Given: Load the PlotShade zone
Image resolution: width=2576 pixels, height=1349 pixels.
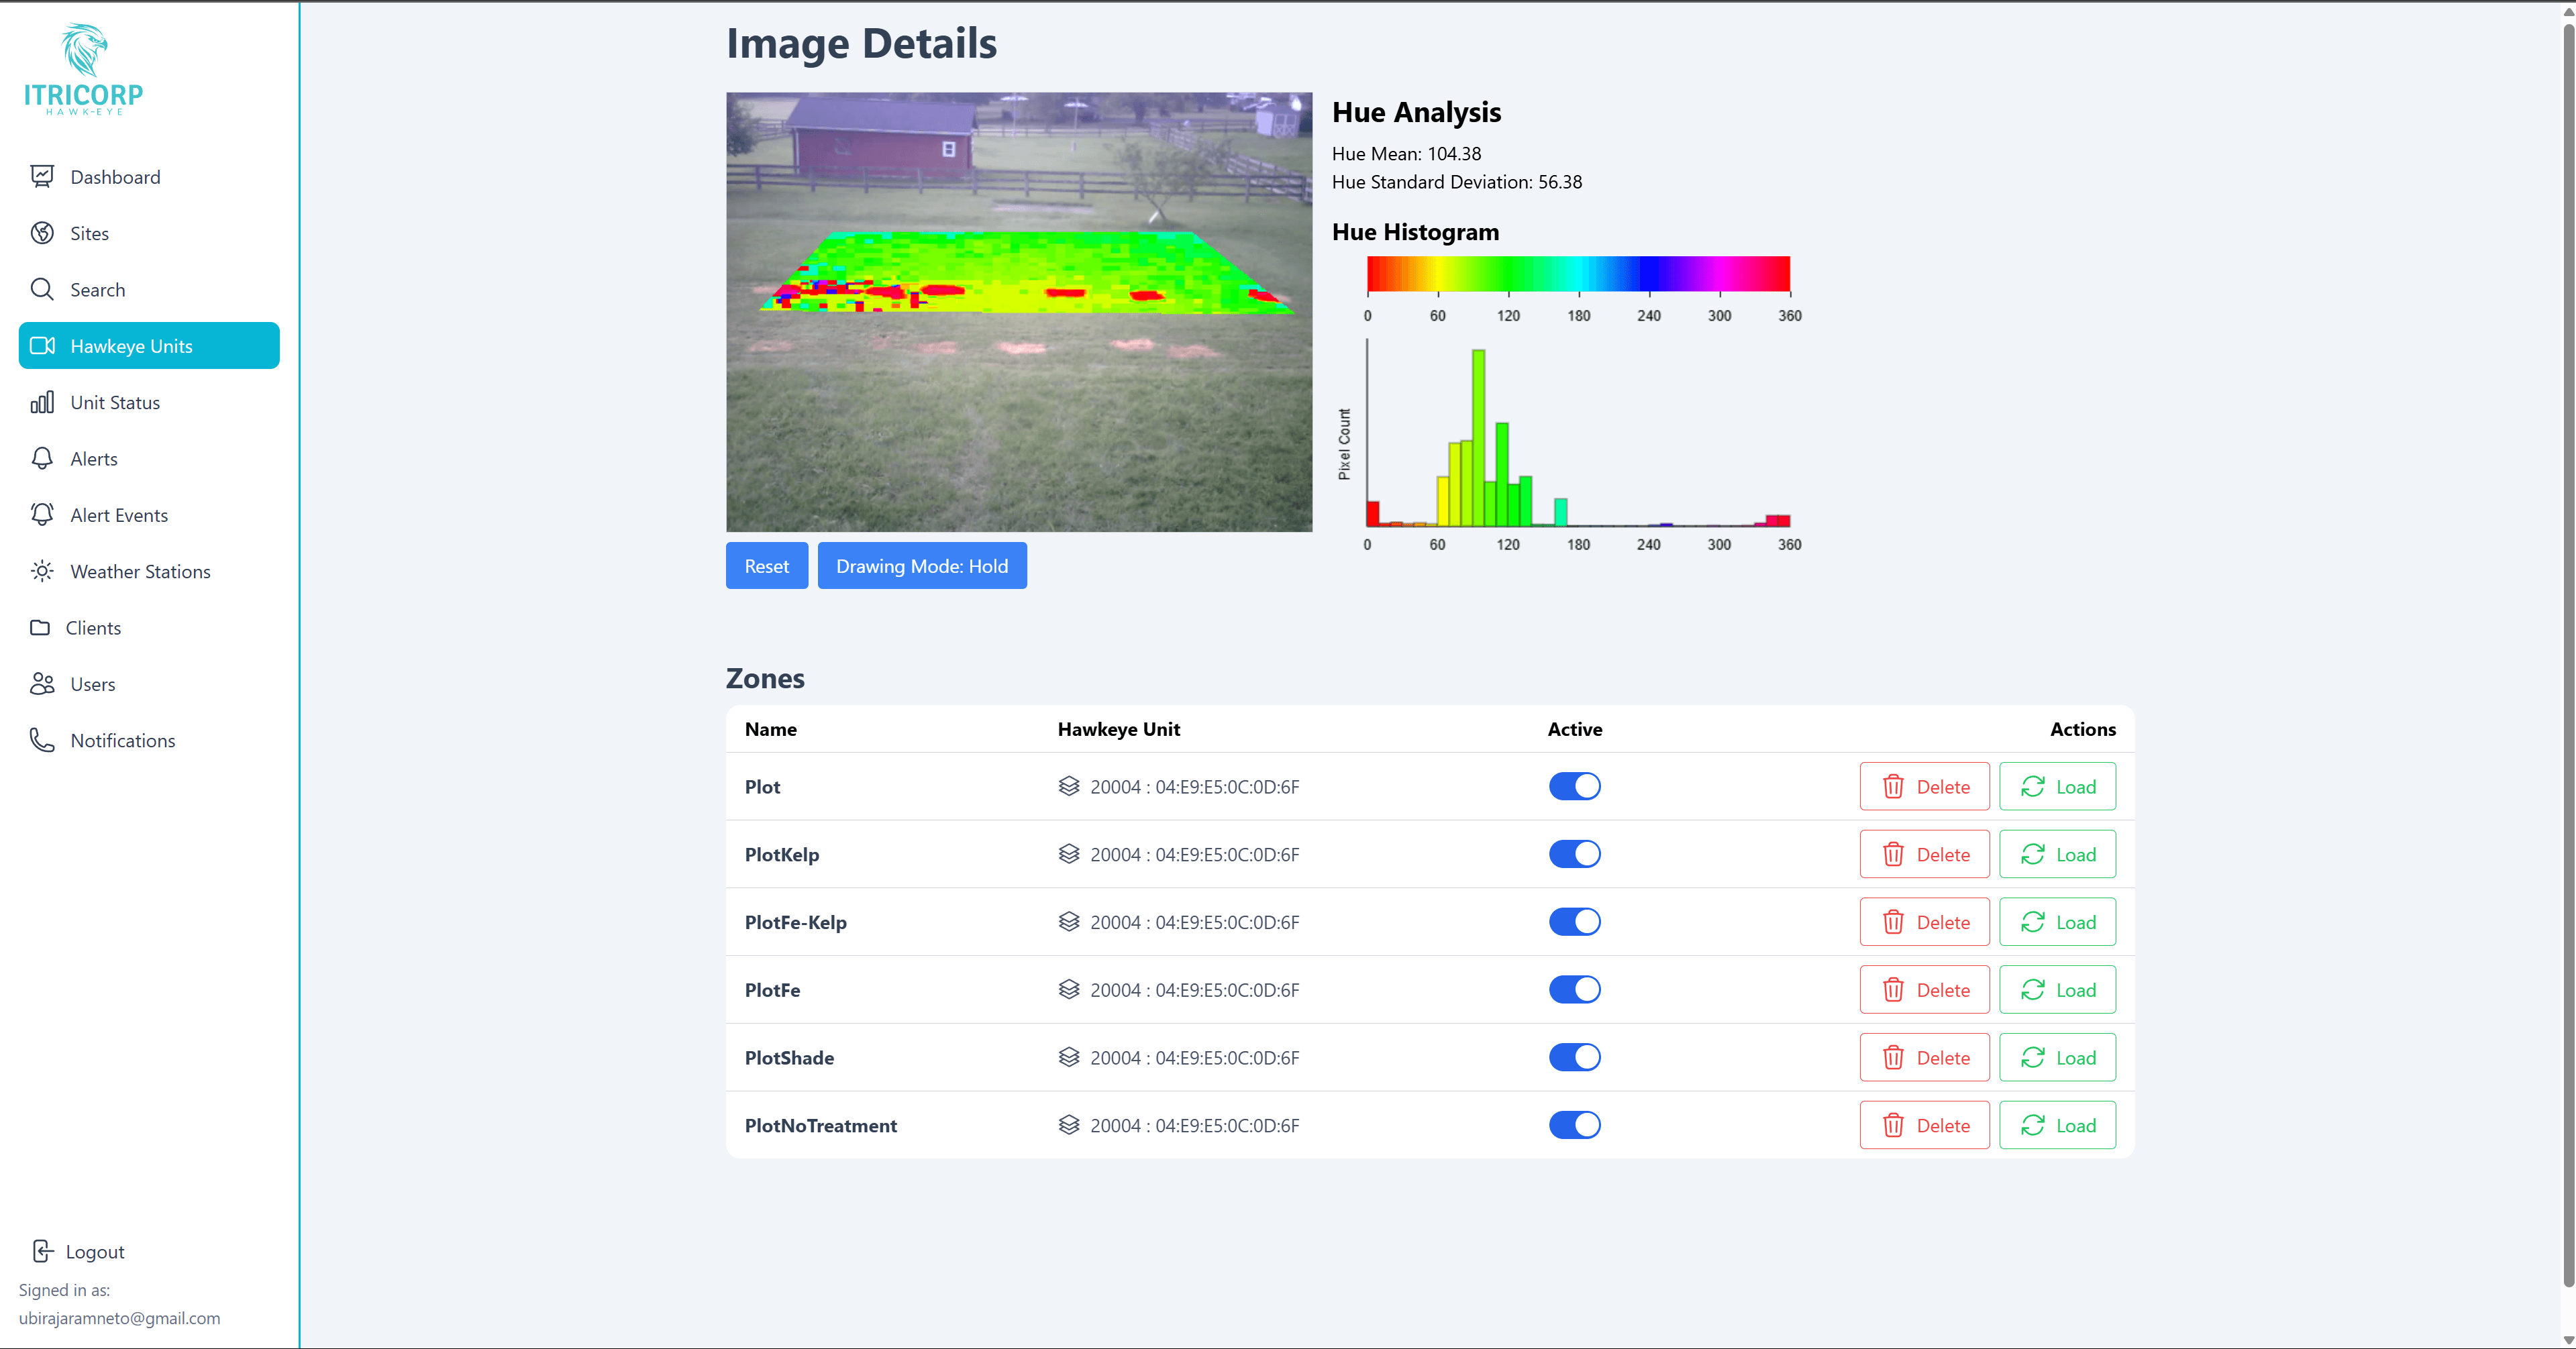Looking at the screenshot, I should click(2057, 1057).
